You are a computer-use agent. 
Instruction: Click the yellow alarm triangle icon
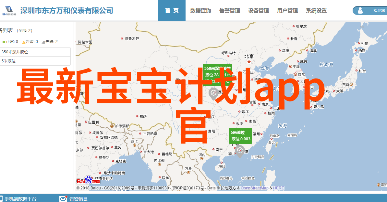(x=24, y=42)
